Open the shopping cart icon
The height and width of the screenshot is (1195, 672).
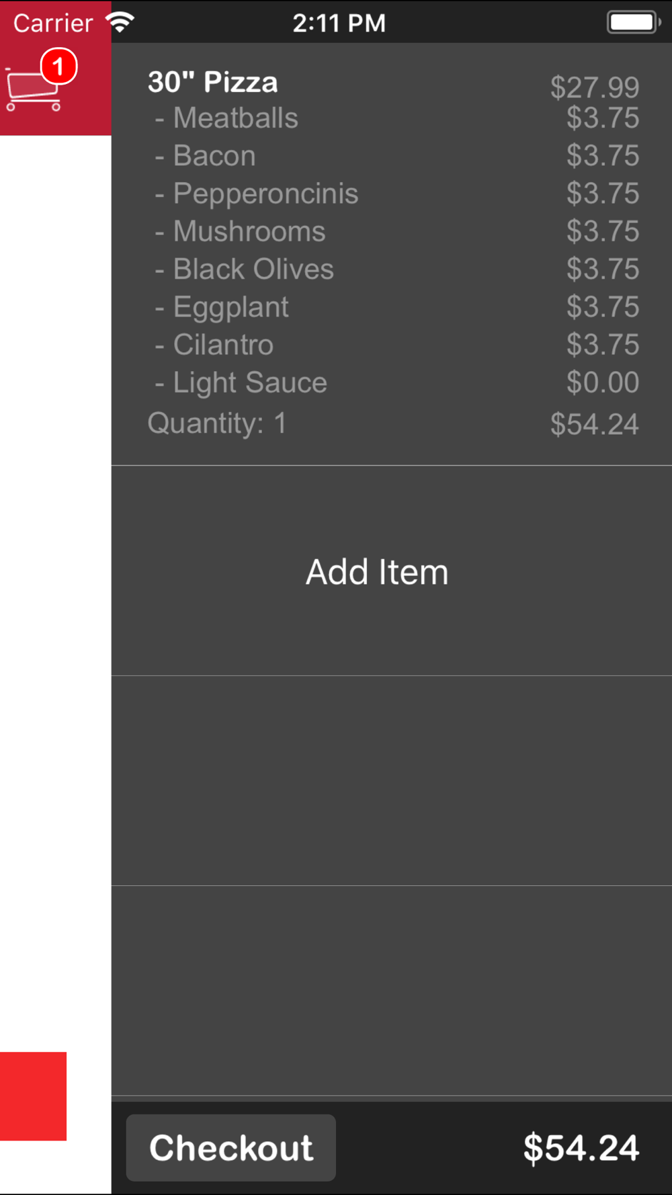(x=34, y=89)
